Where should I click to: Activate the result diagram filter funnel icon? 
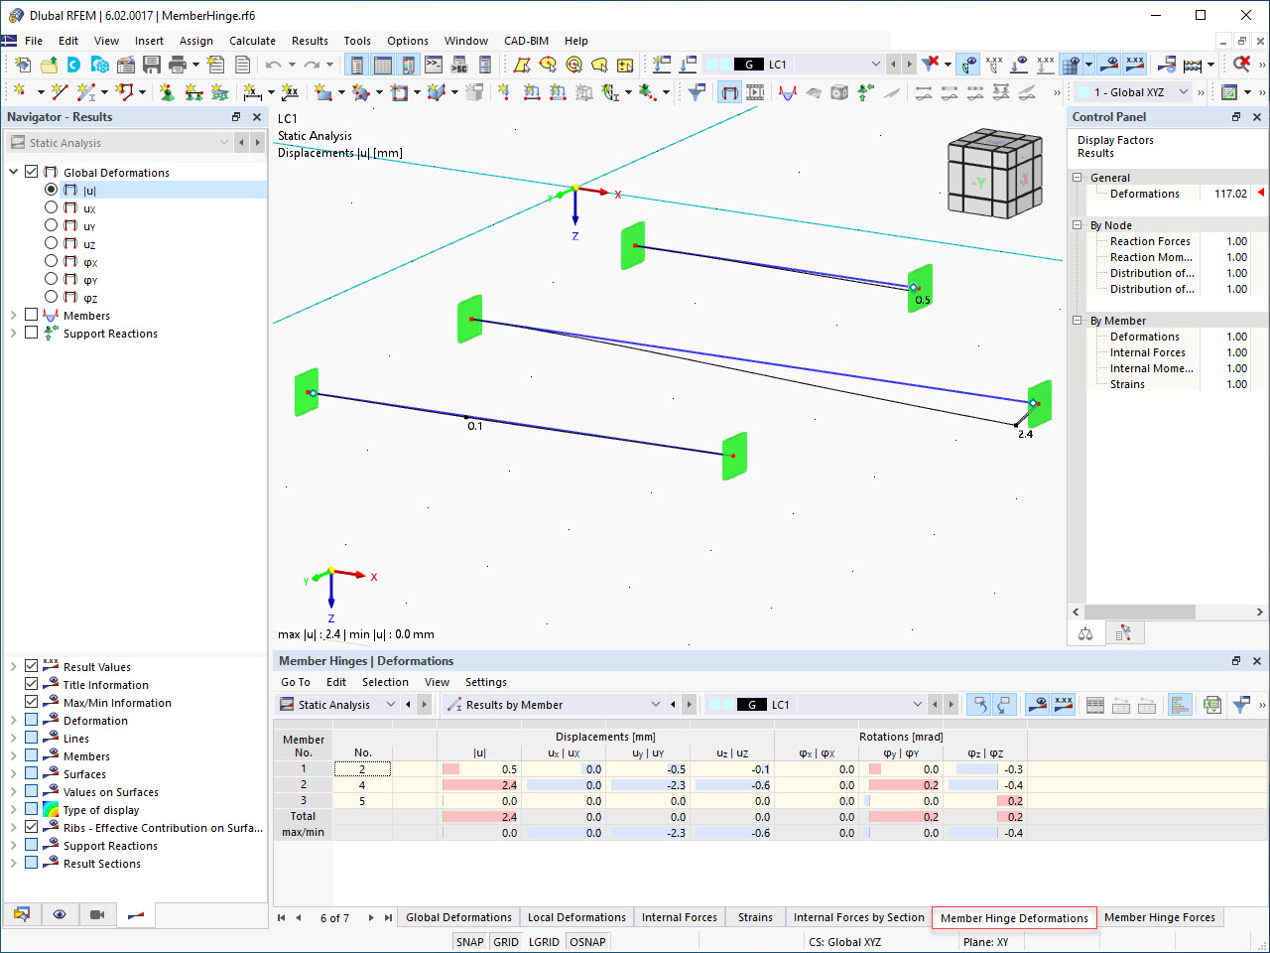[1240, 704]
